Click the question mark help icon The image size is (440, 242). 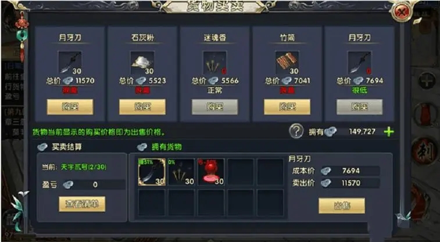click(x=296, y=131)
